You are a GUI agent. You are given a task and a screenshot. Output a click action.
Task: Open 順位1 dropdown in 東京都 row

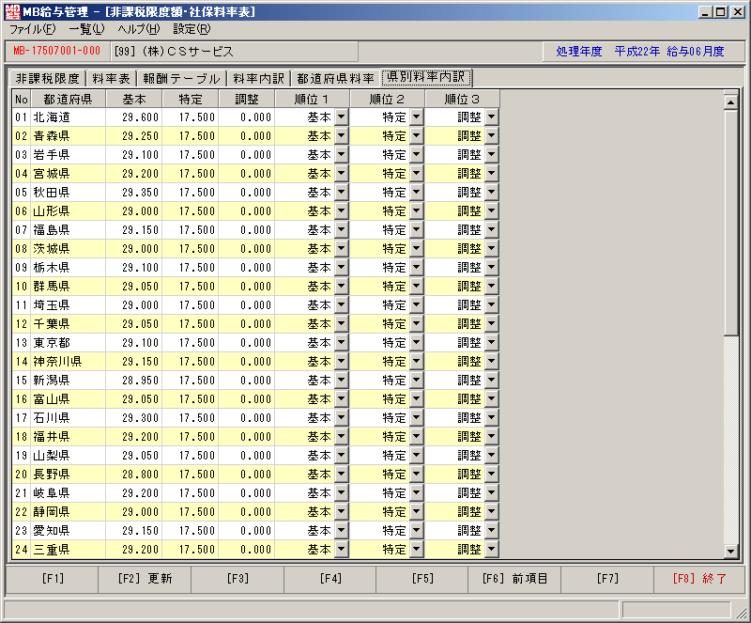click(341, 342)
